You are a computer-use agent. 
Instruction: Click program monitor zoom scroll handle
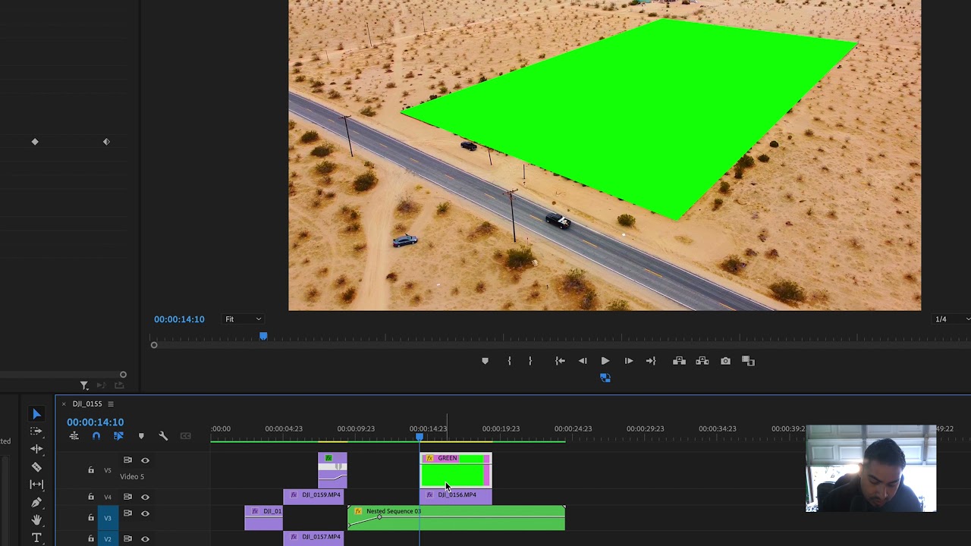(x=154, y=345)
